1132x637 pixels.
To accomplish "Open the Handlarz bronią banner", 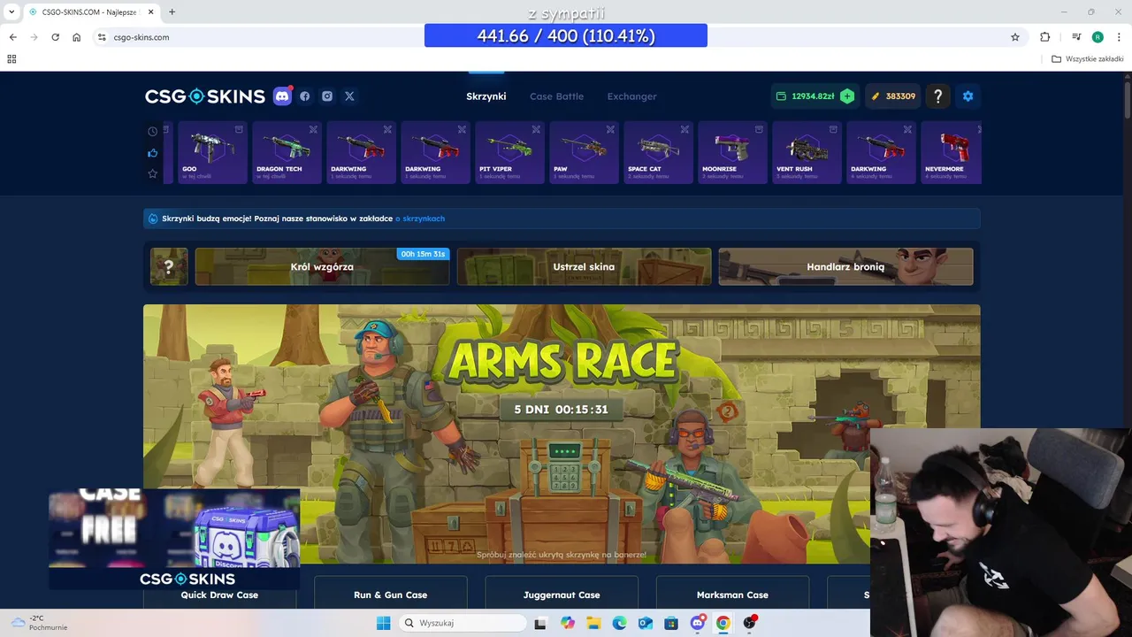I will tap(845, 266).
